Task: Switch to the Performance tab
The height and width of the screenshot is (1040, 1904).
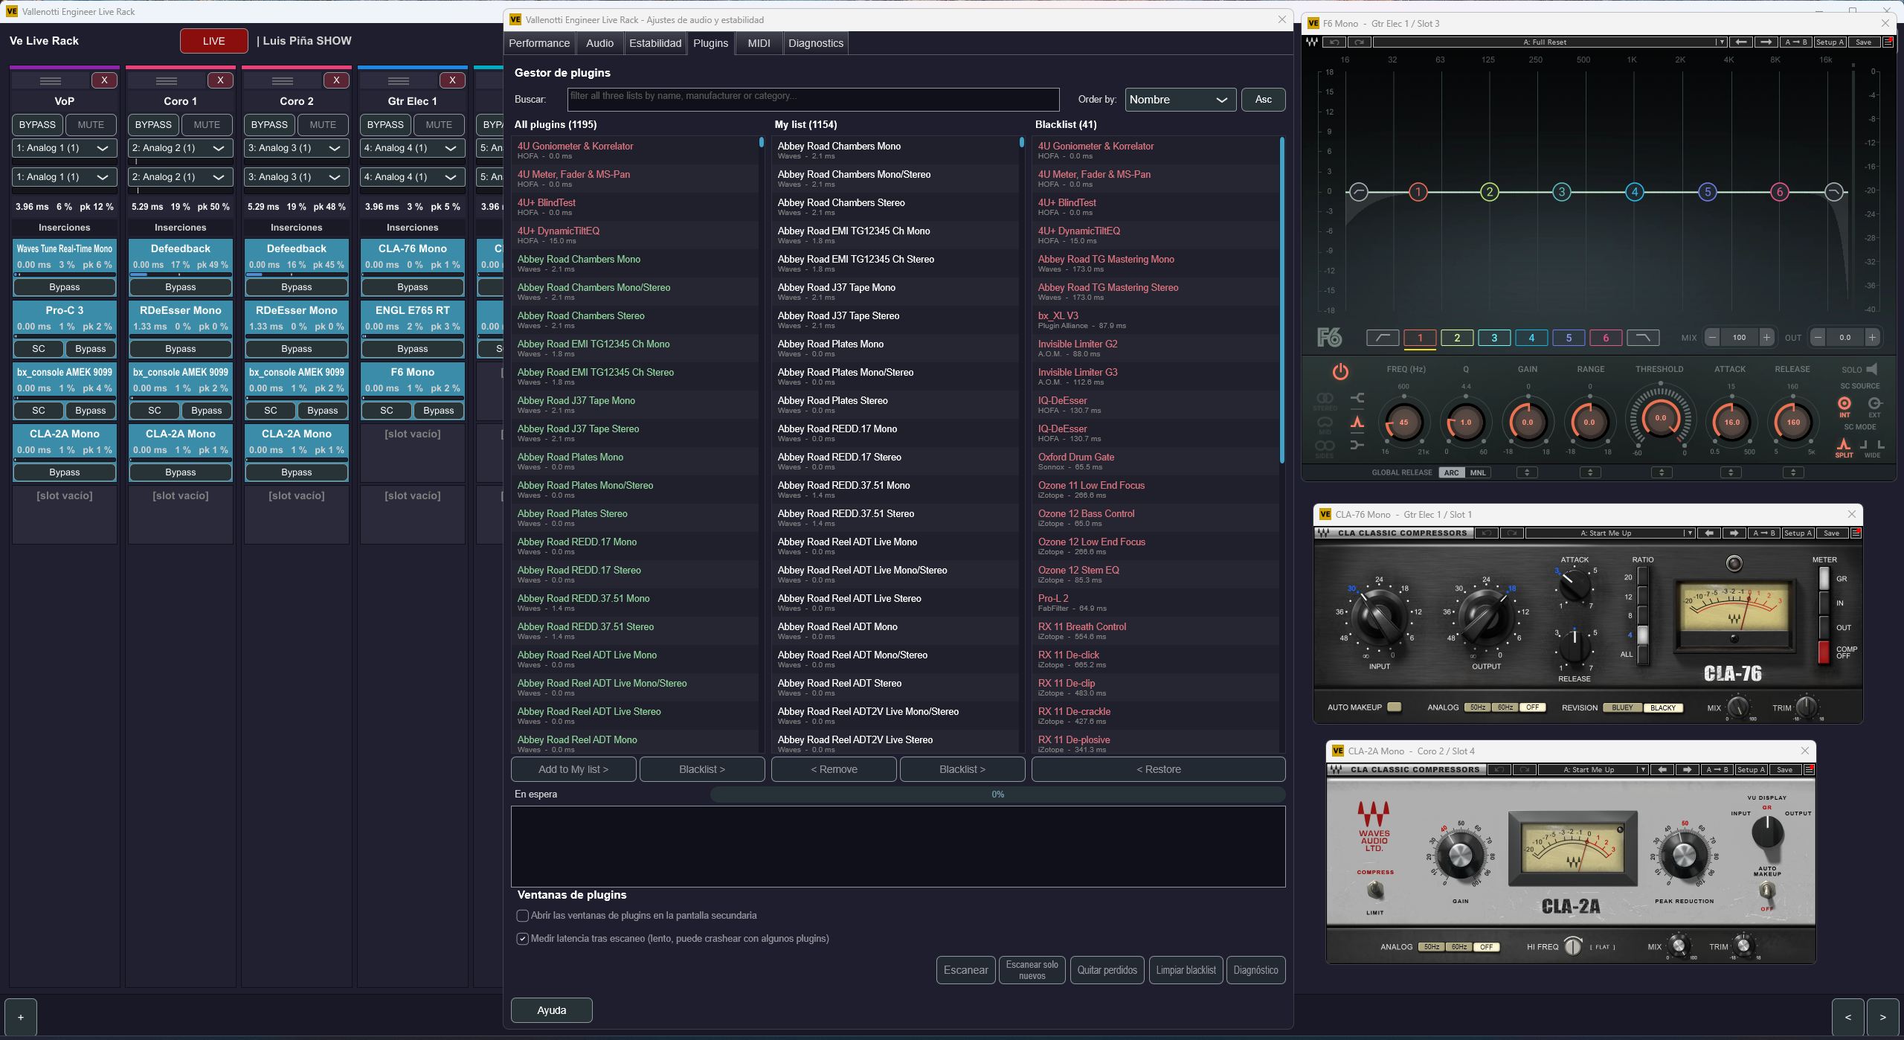Action: pos(539,43)
